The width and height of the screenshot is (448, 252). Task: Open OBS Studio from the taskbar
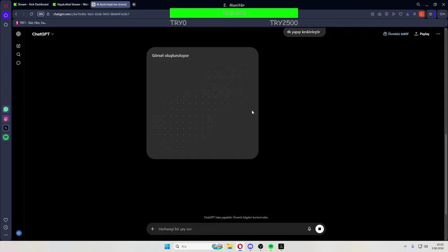pyautogui.click(x=260, y=246)
